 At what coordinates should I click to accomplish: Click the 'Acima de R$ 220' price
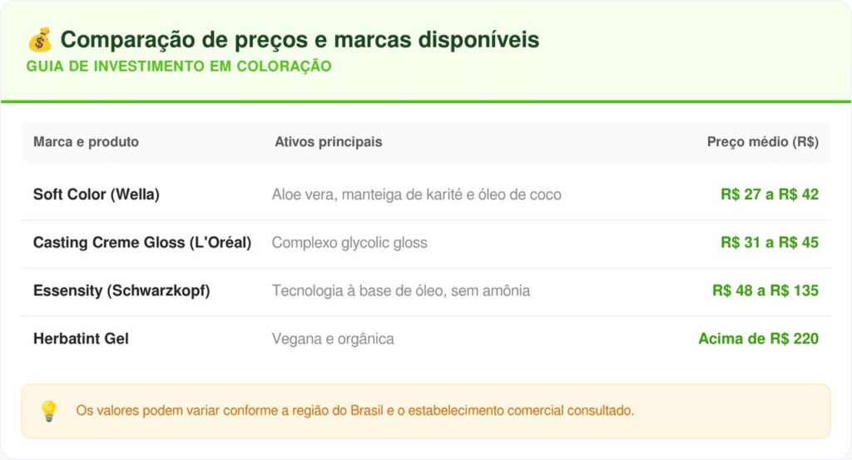[x=758, y=339]
